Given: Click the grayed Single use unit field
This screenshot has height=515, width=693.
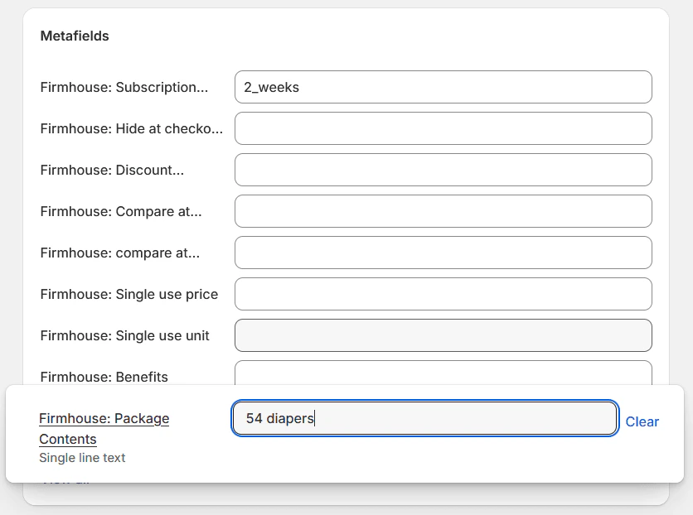Looking at the screenshot, I should click(443, 335).
